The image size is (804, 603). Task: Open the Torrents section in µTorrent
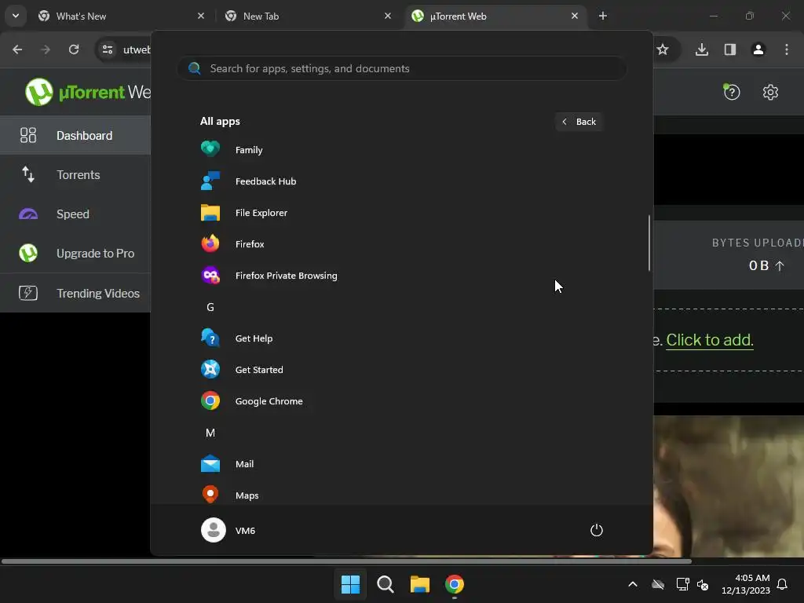(75, 175)
